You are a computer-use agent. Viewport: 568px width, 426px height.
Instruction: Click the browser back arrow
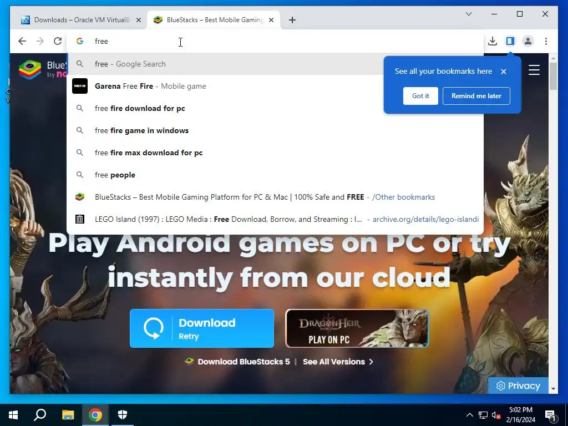click(22, 41)
